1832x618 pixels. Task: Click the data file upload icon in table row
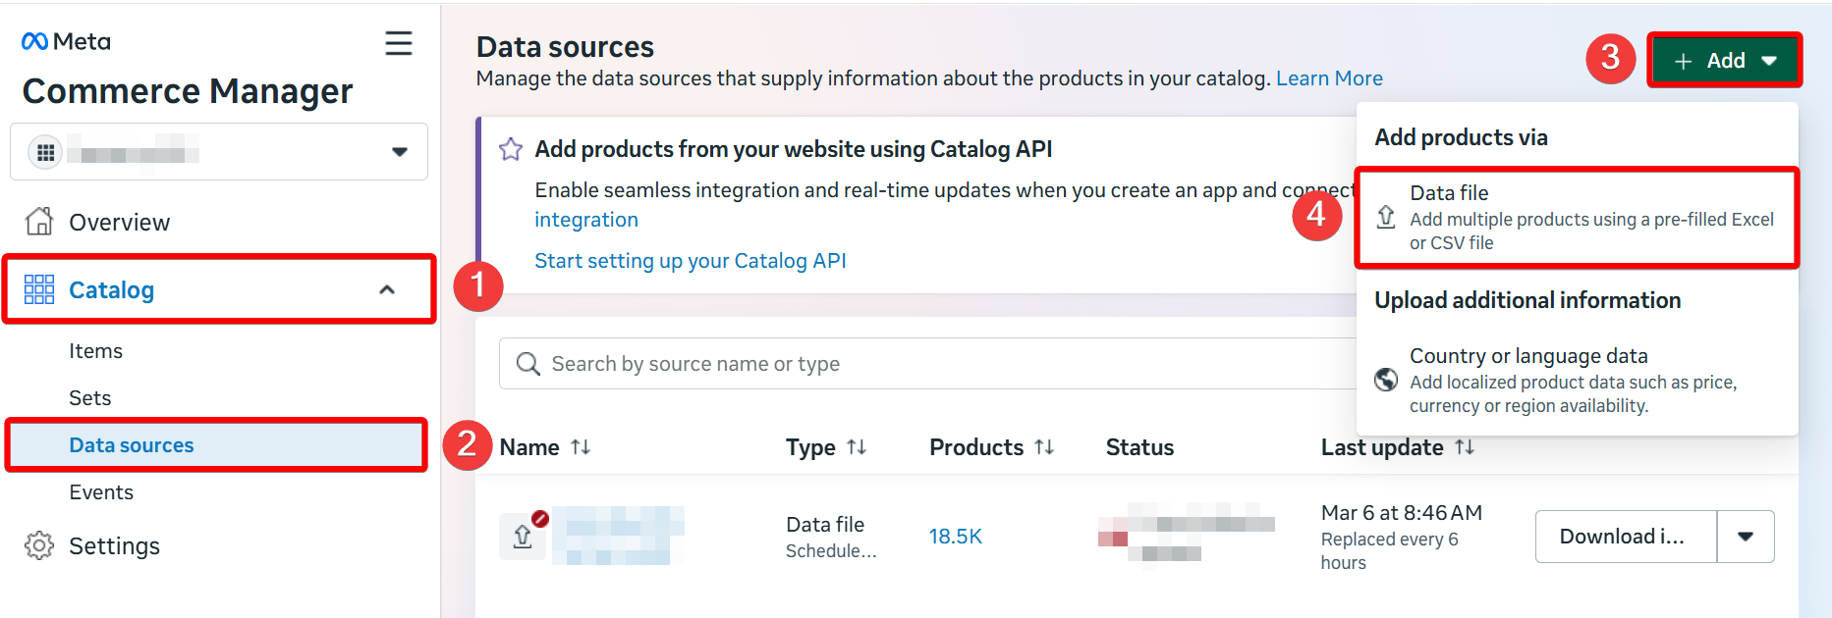click(x=523, y=536)
